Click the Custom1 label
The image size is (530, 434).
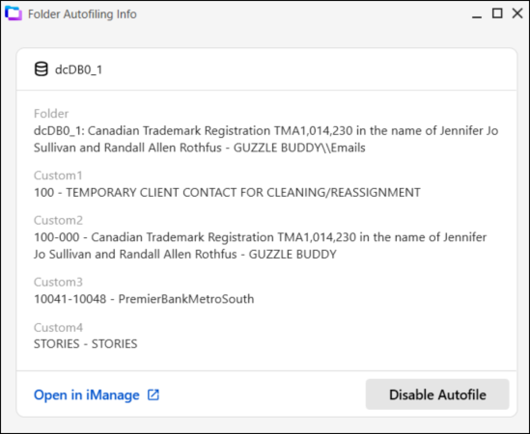[x=58, y=176]
